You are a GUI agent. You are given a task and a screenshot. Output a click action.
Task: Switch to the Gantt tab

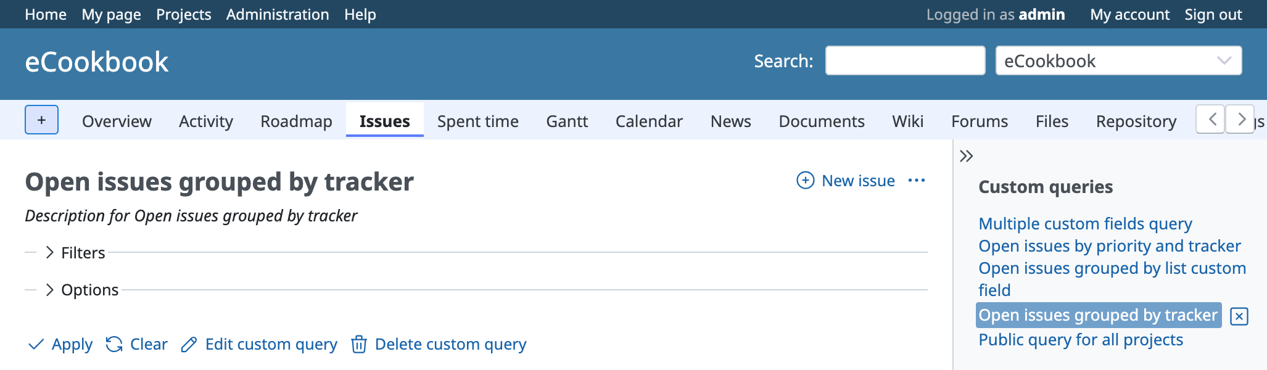tap(566, 121)
